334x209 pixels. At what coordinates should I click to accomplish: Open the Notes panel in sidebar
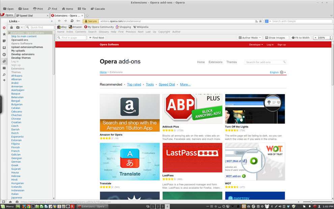[4, 41]
